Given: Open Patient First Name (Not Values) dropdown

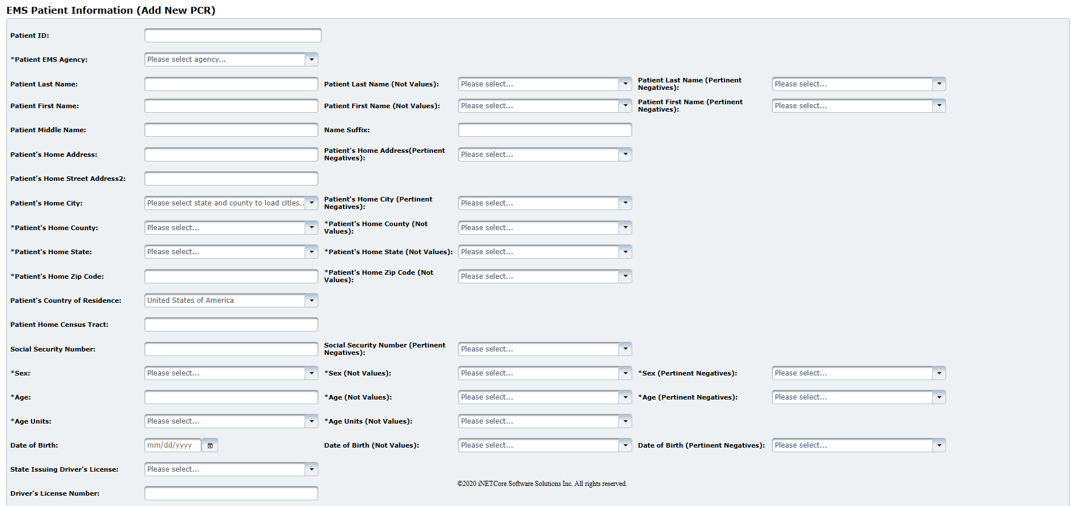Looking at the screenshot, I should [545, 106].
